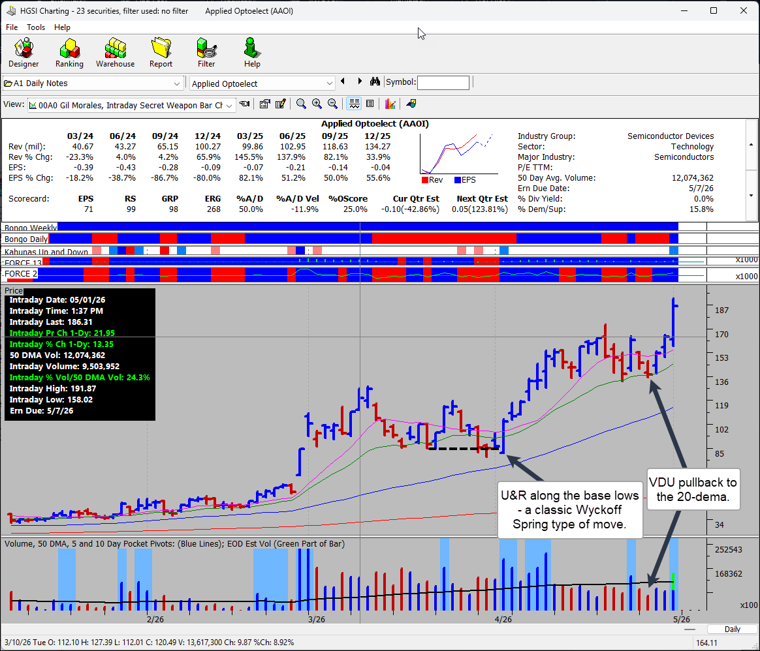Click the Bongo Weekly indicator label
Screen dimensions: 760x651
click(30, 228)
